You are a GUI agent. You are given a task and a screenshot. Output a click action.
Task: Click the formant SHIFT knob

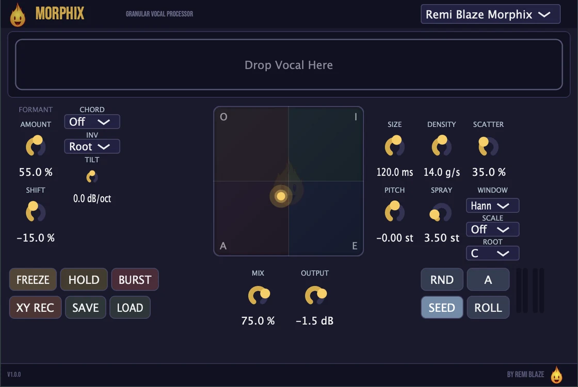click(36, 212)
